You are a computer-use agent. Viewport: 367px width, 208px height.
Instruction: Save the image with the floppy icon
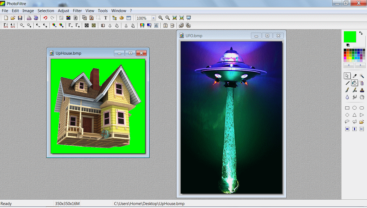(20, 18)
